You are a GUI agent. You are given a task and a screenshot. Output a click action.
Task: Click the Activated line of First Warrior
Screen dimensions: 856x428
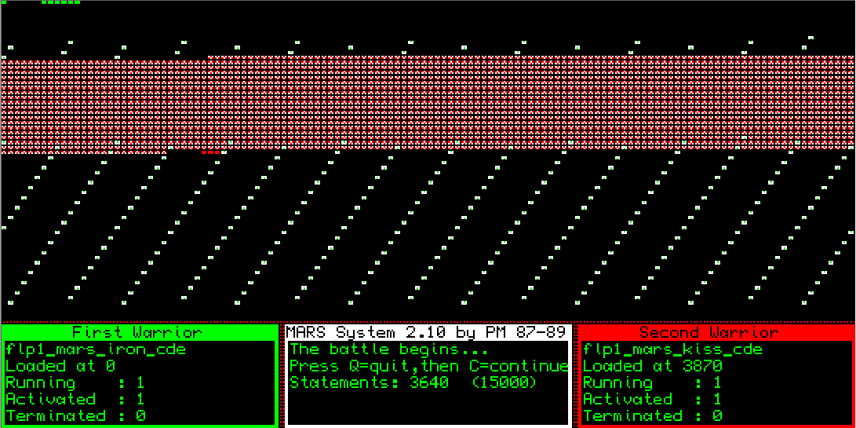click(x=75, y=399)
